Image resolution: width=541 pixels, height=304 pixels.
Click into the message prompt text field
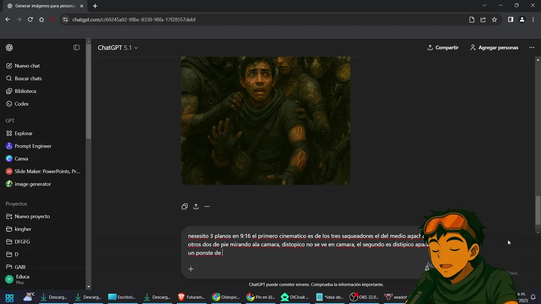click(306, 244)
